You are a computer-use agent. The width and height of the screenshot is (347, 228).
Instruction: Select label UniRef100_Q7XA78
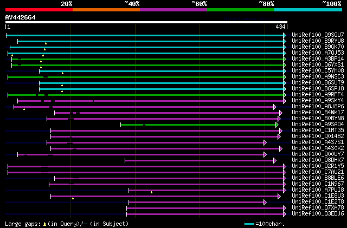318,208
